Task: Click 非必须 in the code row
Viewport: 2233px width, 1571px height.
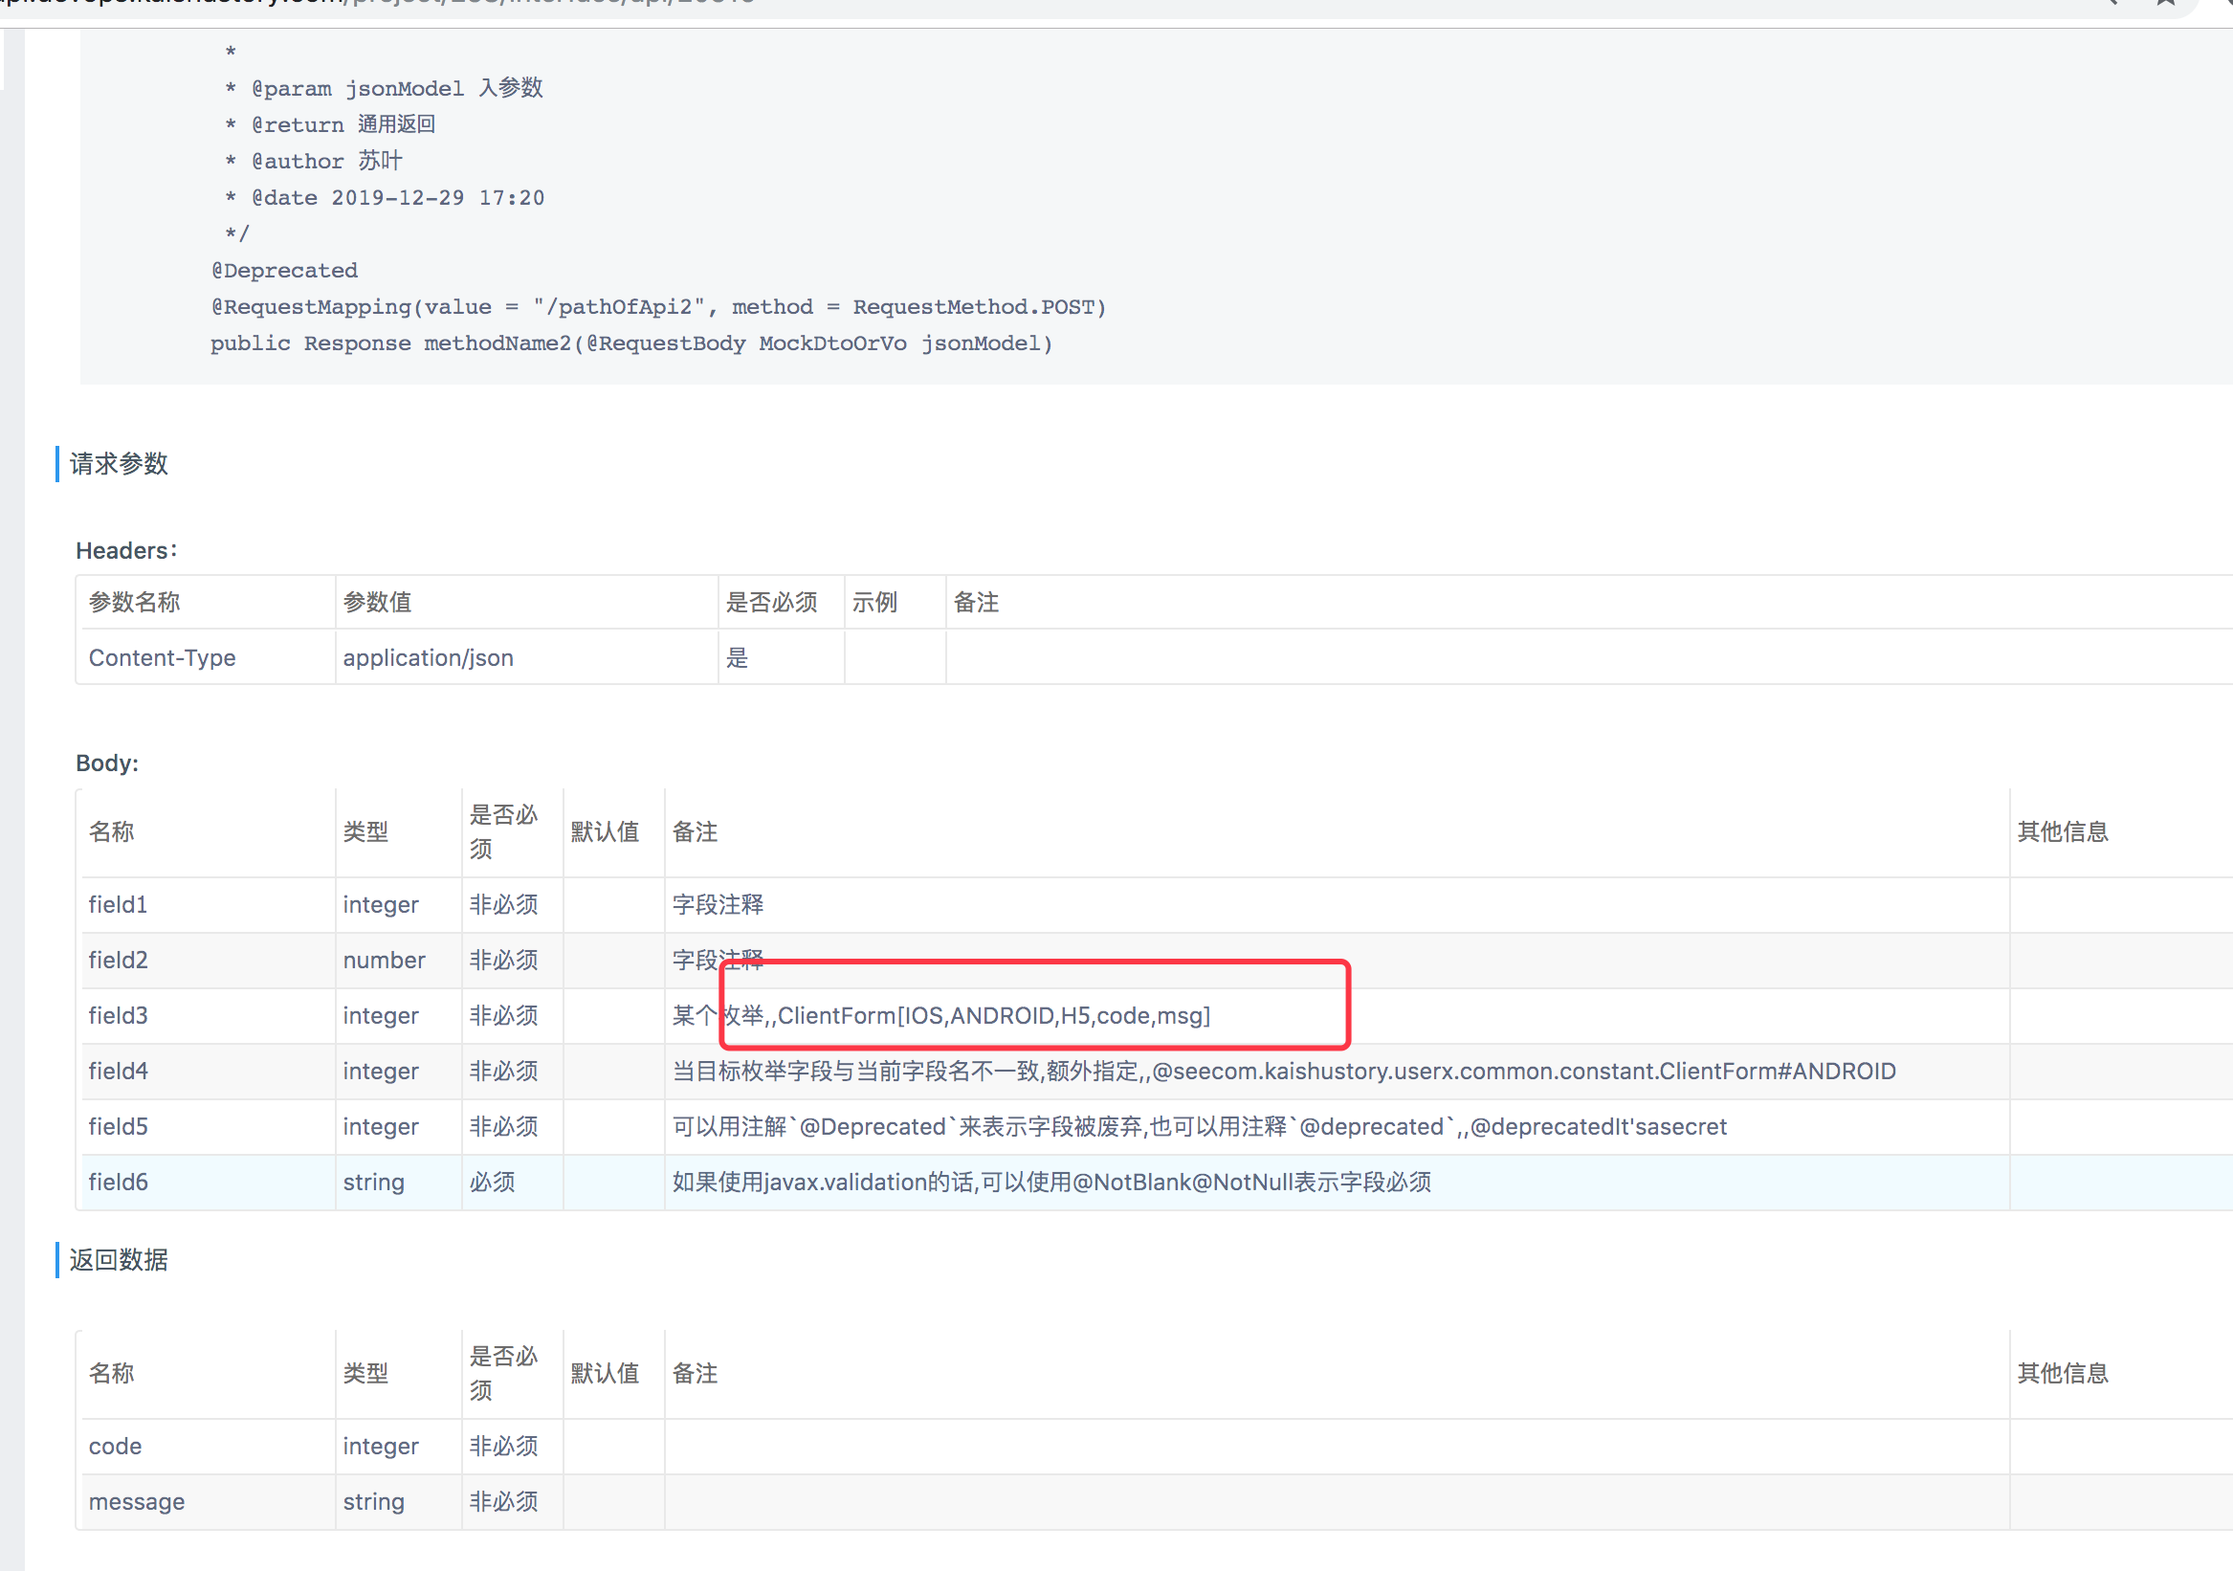Action: 504,1447
